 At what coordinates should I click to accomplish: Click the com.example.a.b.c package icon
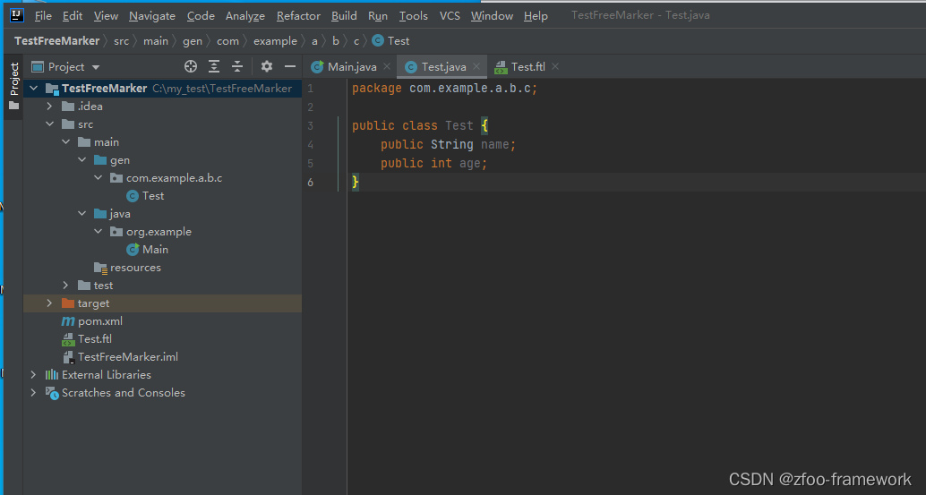tap(116, 178)
